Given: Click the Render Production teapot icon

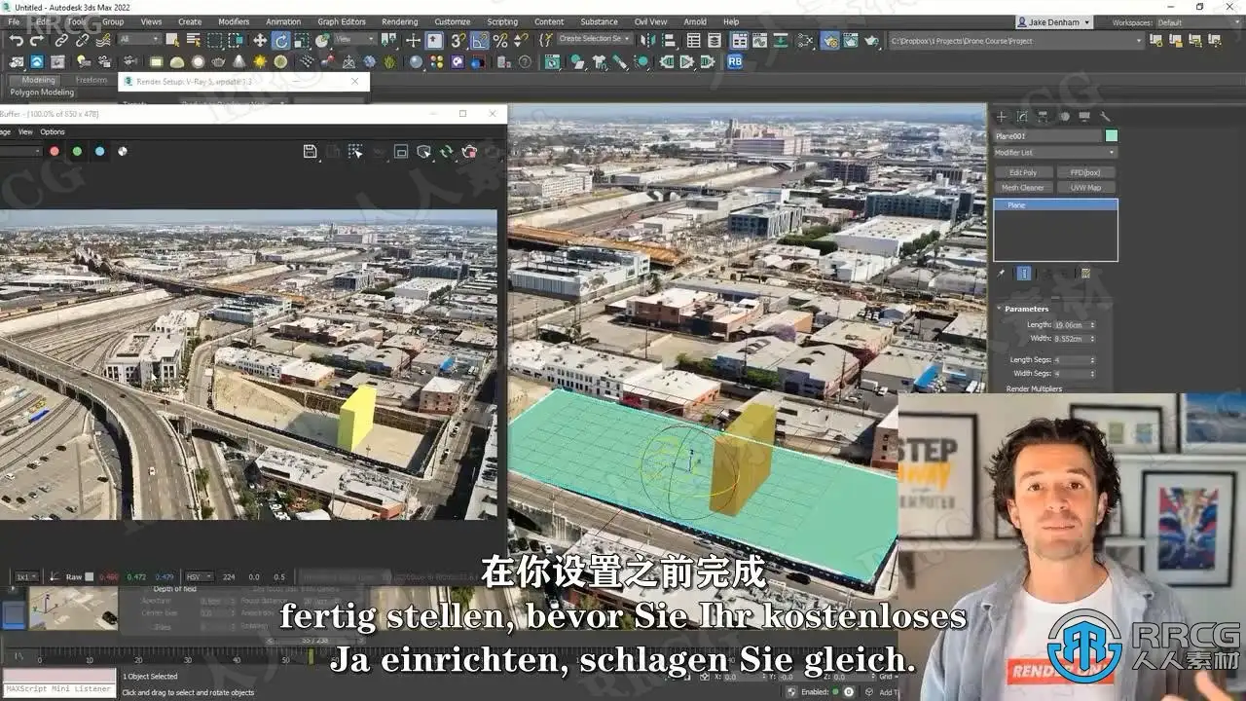Looking at the screenshot, I should pos(871,41).
